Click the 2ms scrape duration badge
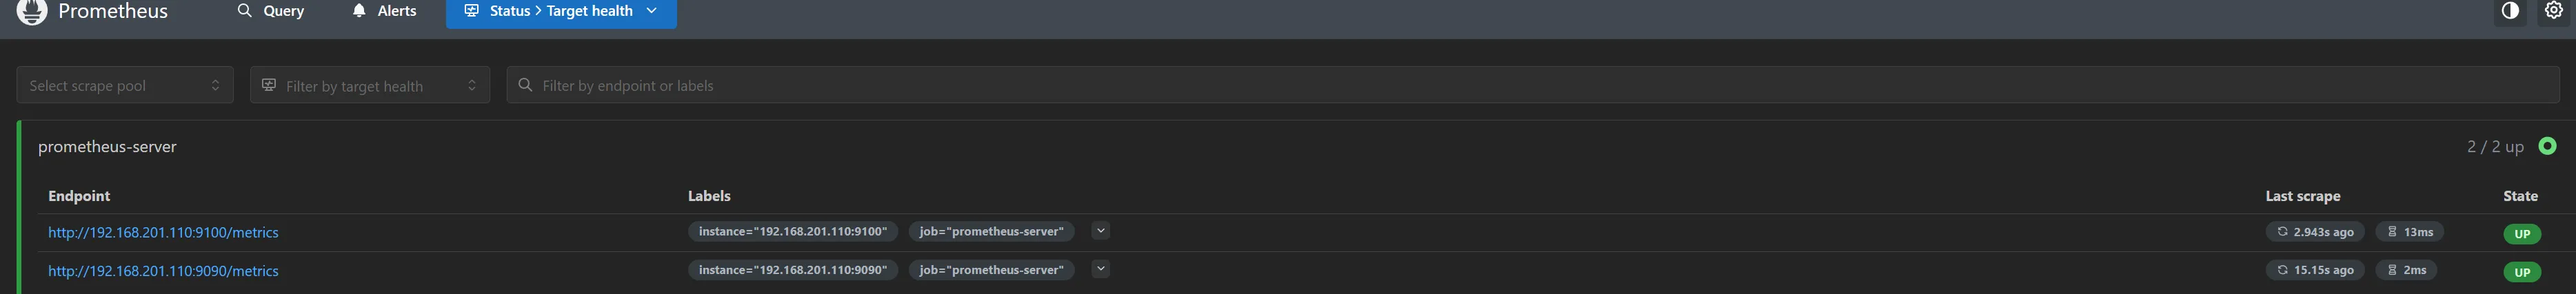 (x=2406, y=270)
